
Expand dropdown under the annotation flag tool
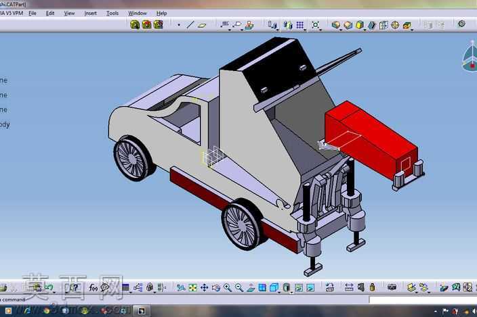[229, 30]
